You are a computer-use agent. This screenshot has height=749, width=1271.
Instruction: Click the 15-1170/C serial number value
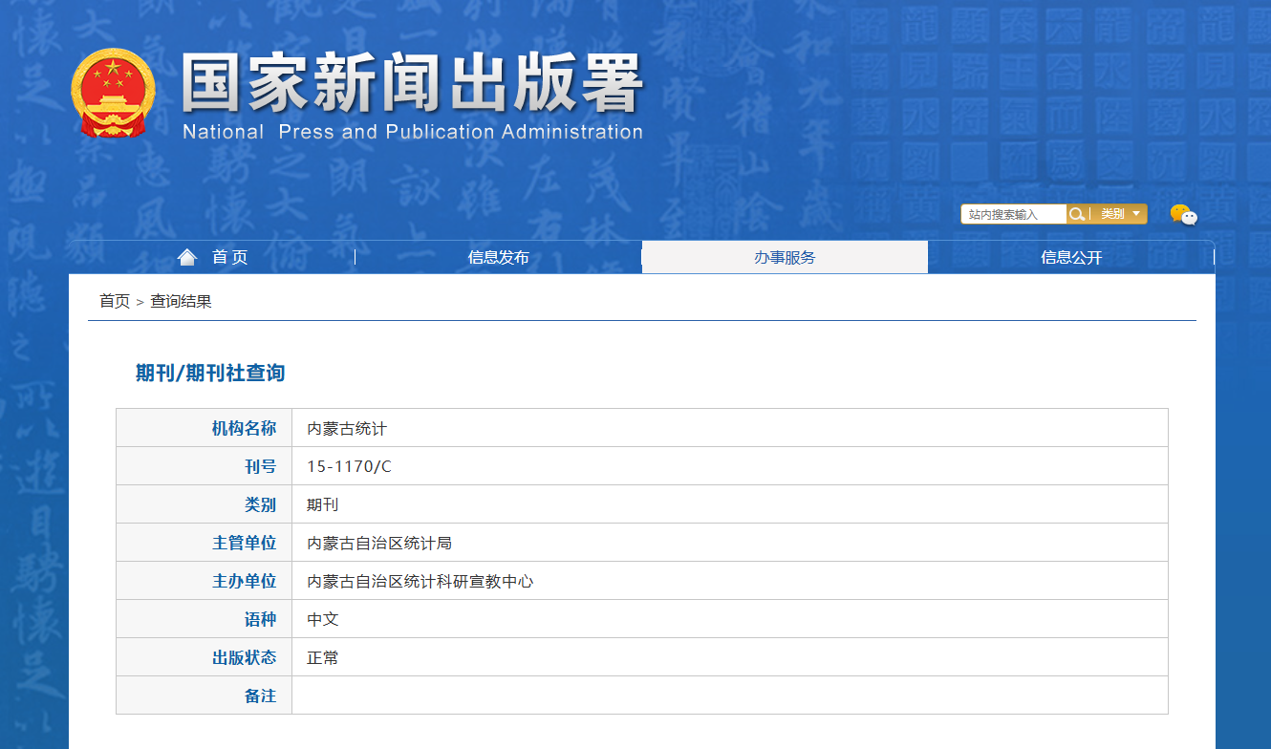click(x=349, y=467)
